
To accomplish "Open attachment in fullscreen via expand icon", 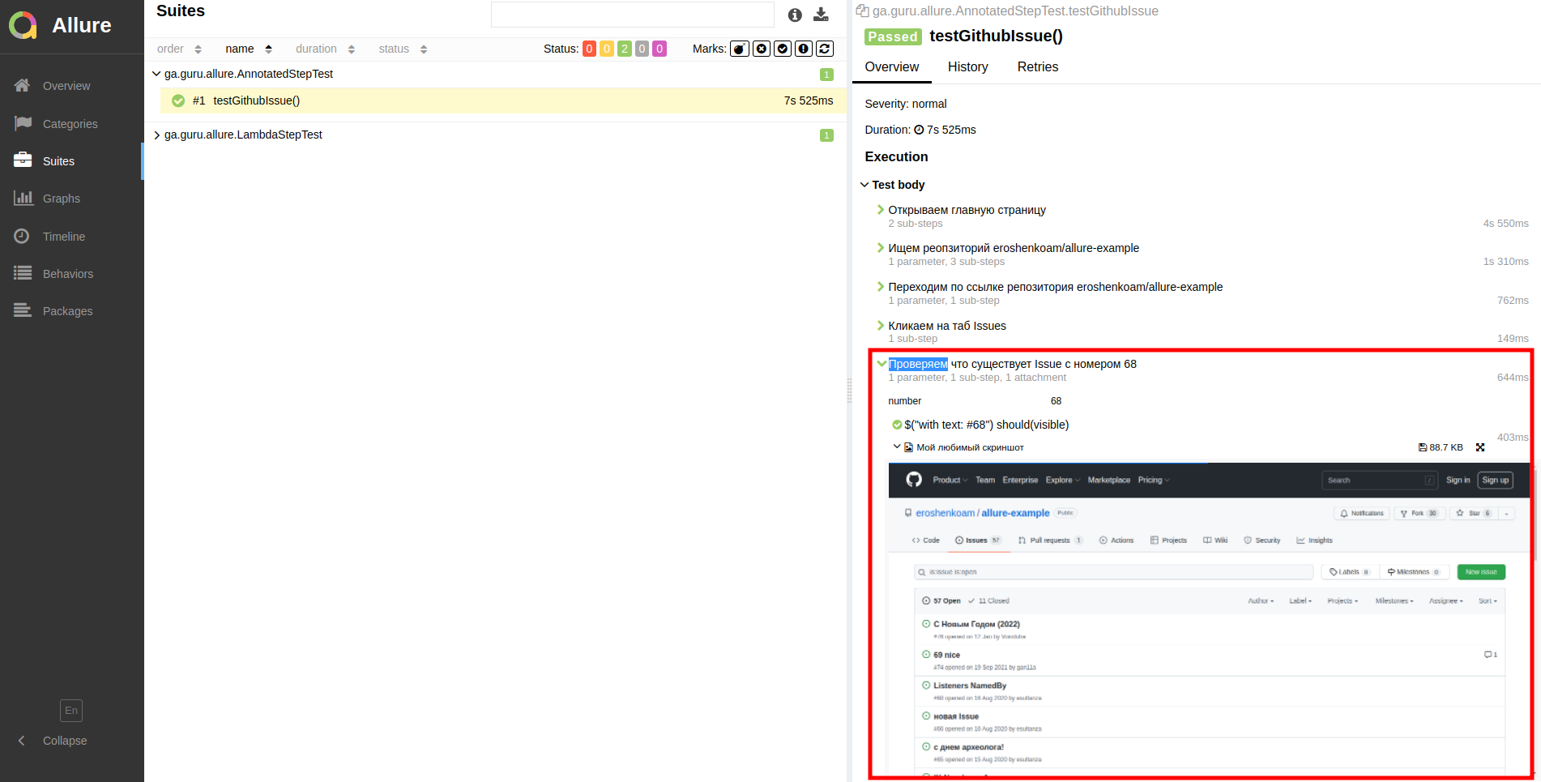I will coord(1480,447).
